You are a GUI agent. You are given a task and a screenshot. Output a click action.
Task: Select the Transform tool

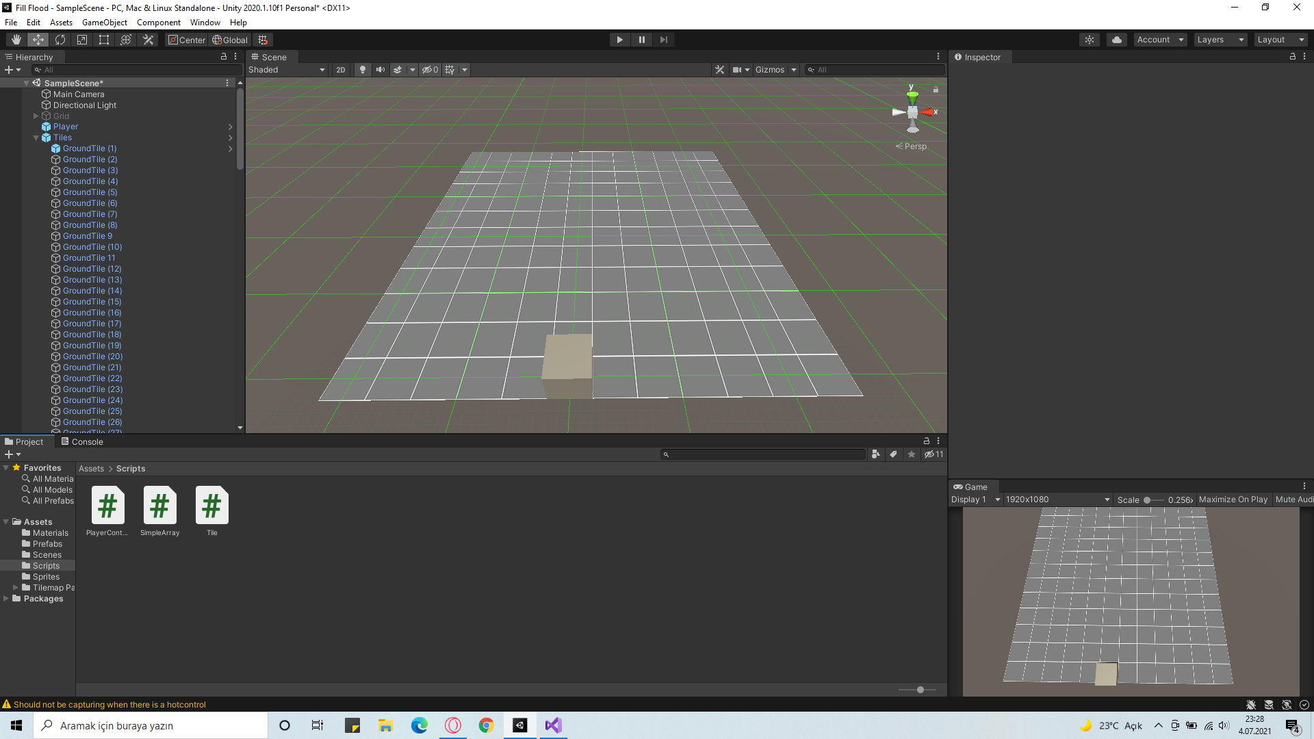[x=126, y=40]
